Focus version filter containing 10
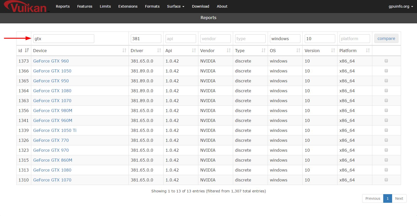 (320, 39)
